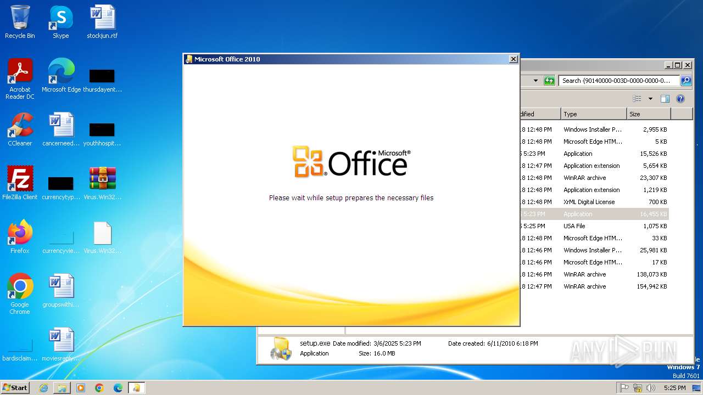Select the youthhospit... desktop file
The image size is (703, 395).
tap(102, 133)
